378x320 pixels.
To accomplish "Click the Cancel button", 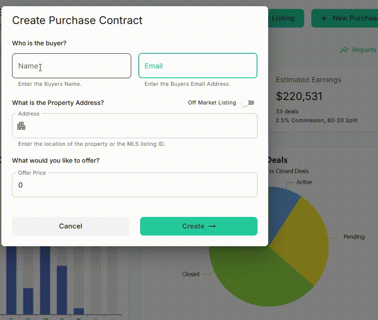I will click(x=70, y=226).
